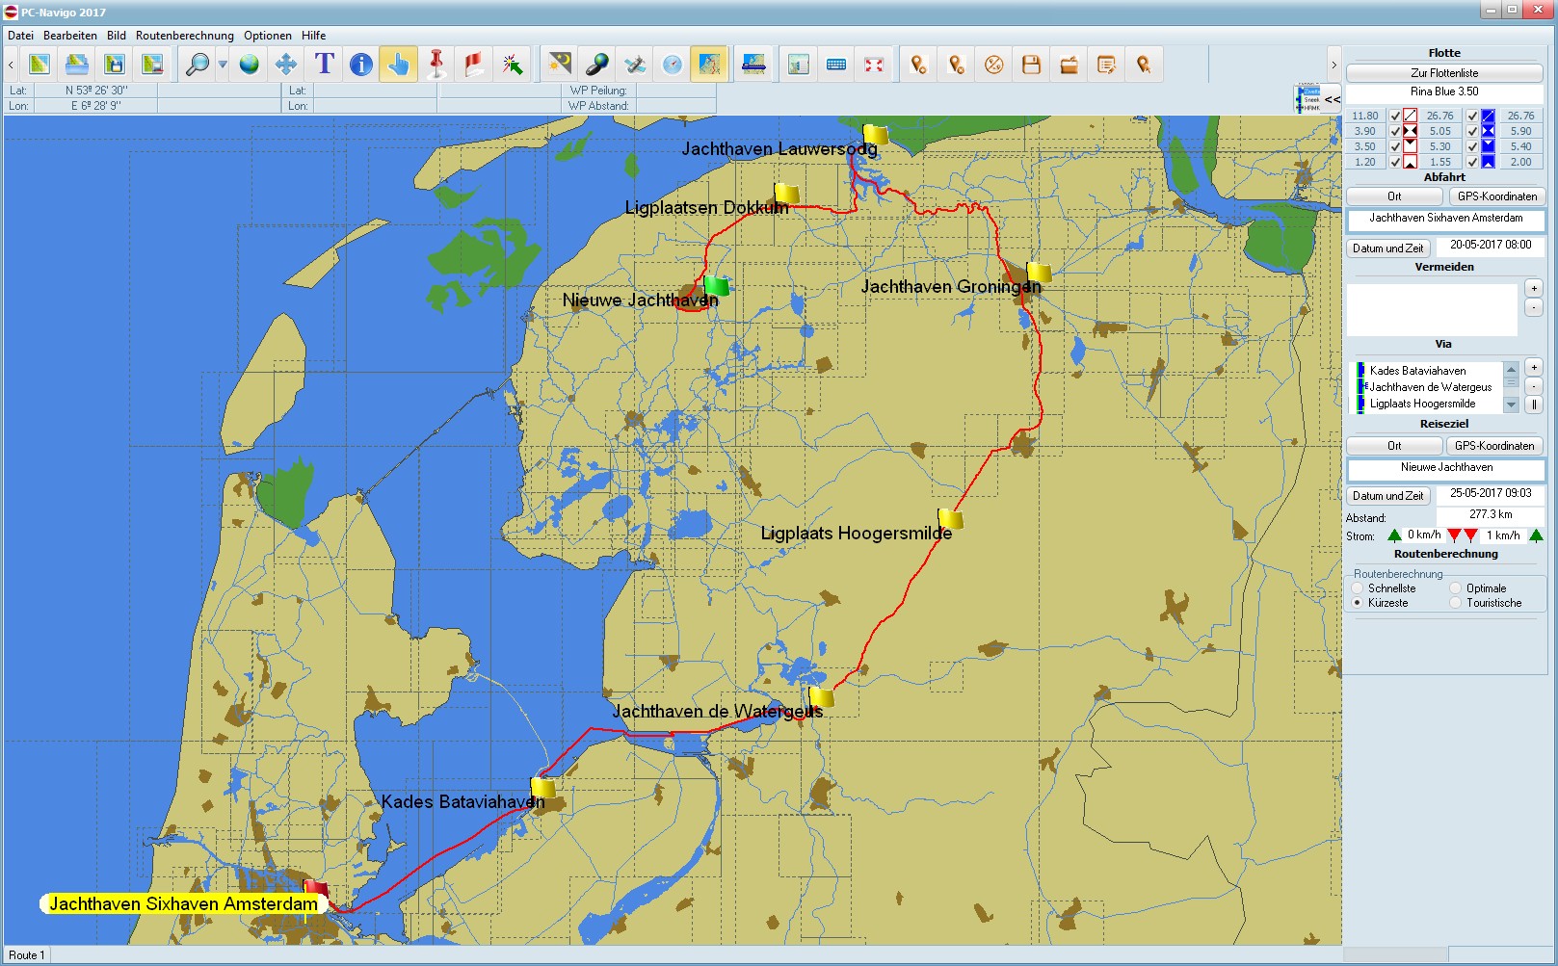Open the Routenberechnung menu
Viewport: 1558px width, 966px height.
[x=184, y=36]
